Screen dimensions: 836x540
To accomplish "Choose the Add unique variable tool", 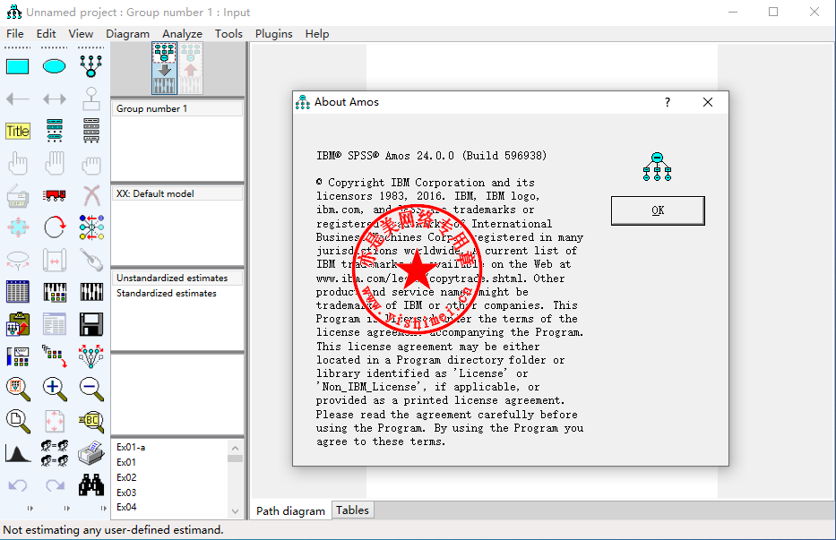I will coord(91,99).
